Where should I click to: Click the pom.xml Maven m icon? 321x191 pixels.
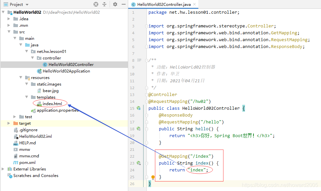(x=16, y=163)
